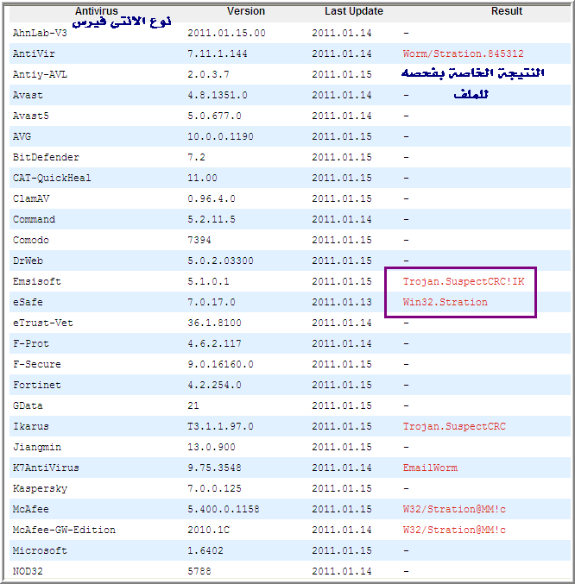Click AntiVir version 7.11.1.144
This screenshot has width=575, height=584.
click(218, 53)
